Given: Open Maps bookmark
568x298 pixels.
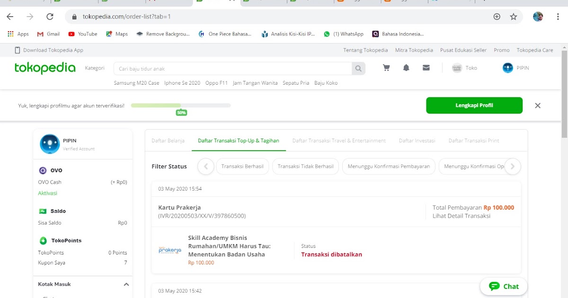Looking at the screenshot, I should tap(117, 34).
